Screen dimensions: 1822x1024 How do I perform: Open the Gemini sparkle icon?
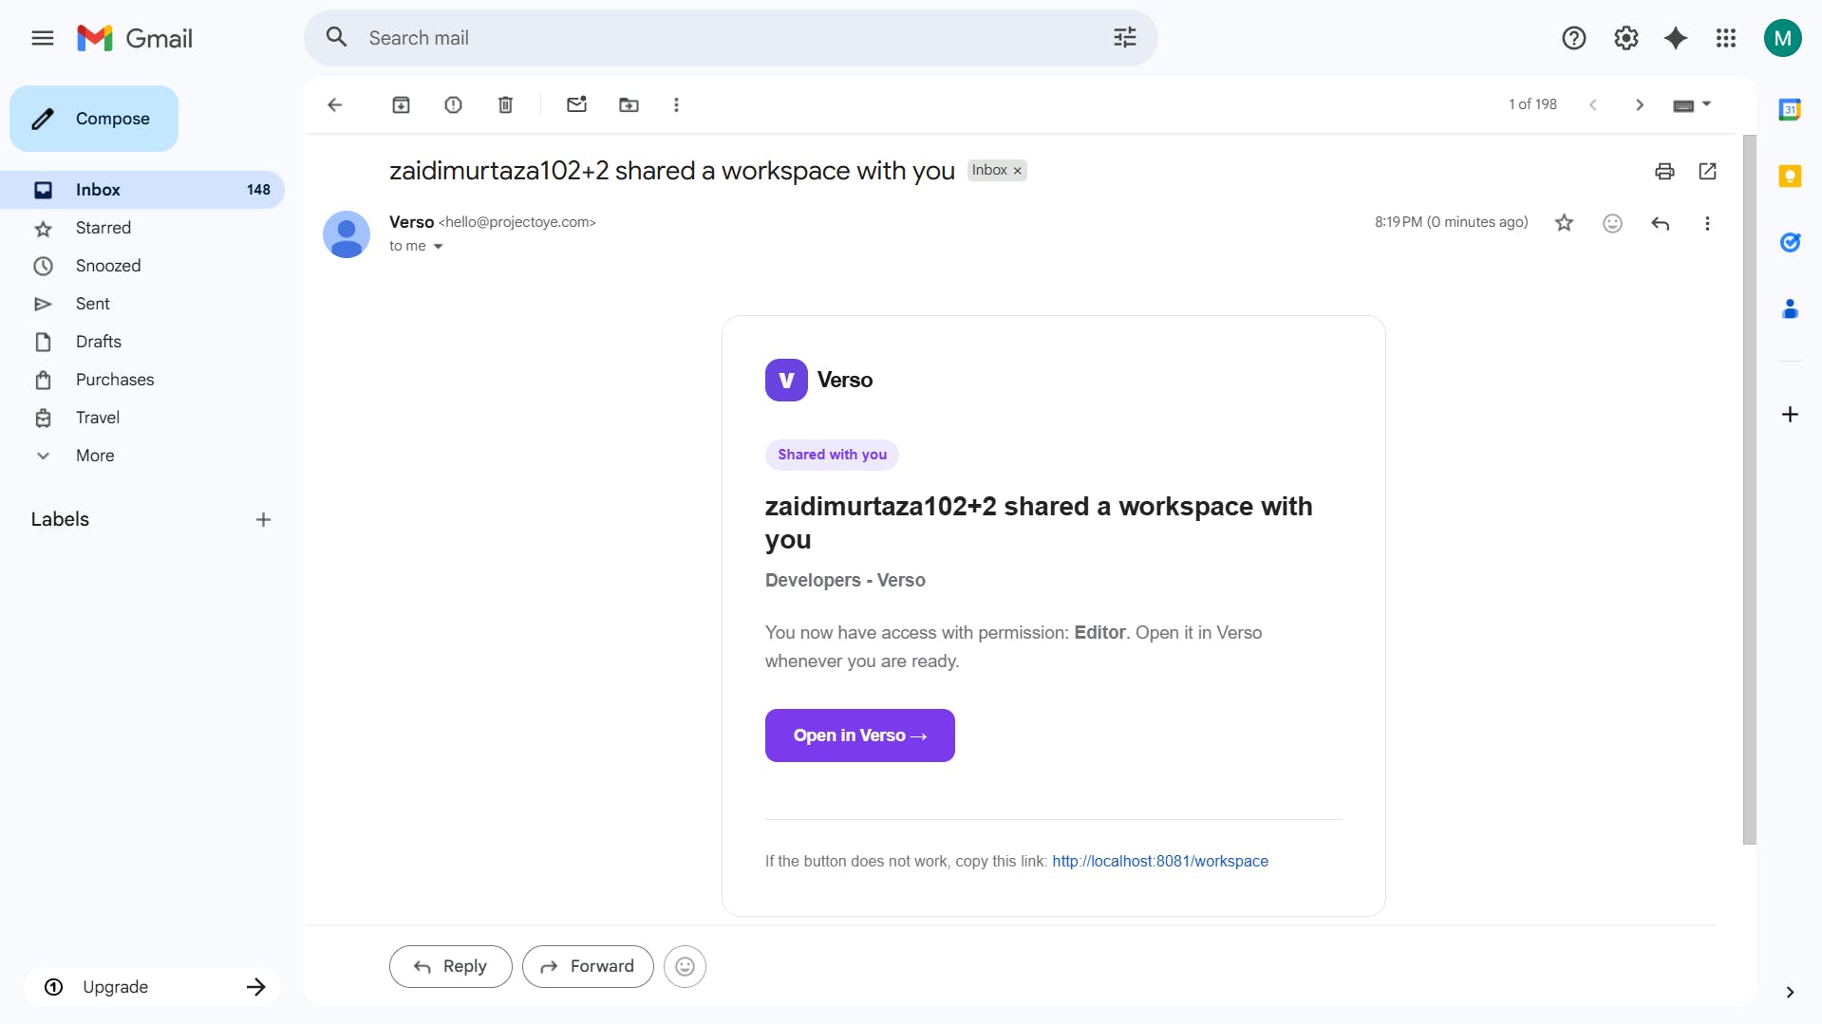pyautogui.click(x=1676, y=38)
